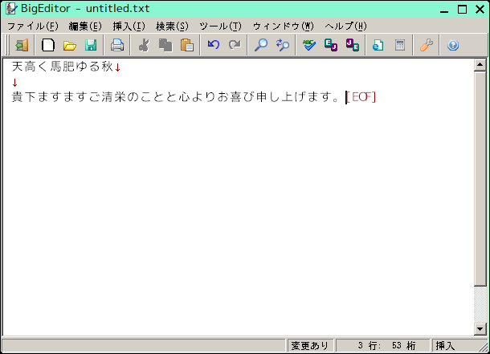
Task: Open the 検索(S) menu
Action: (x=172, y=26)
